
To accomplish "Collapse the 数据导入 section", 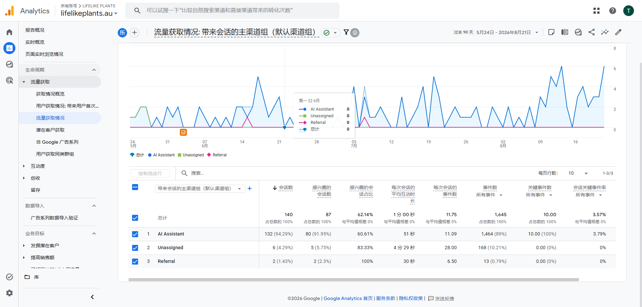I will coord(94,206).
